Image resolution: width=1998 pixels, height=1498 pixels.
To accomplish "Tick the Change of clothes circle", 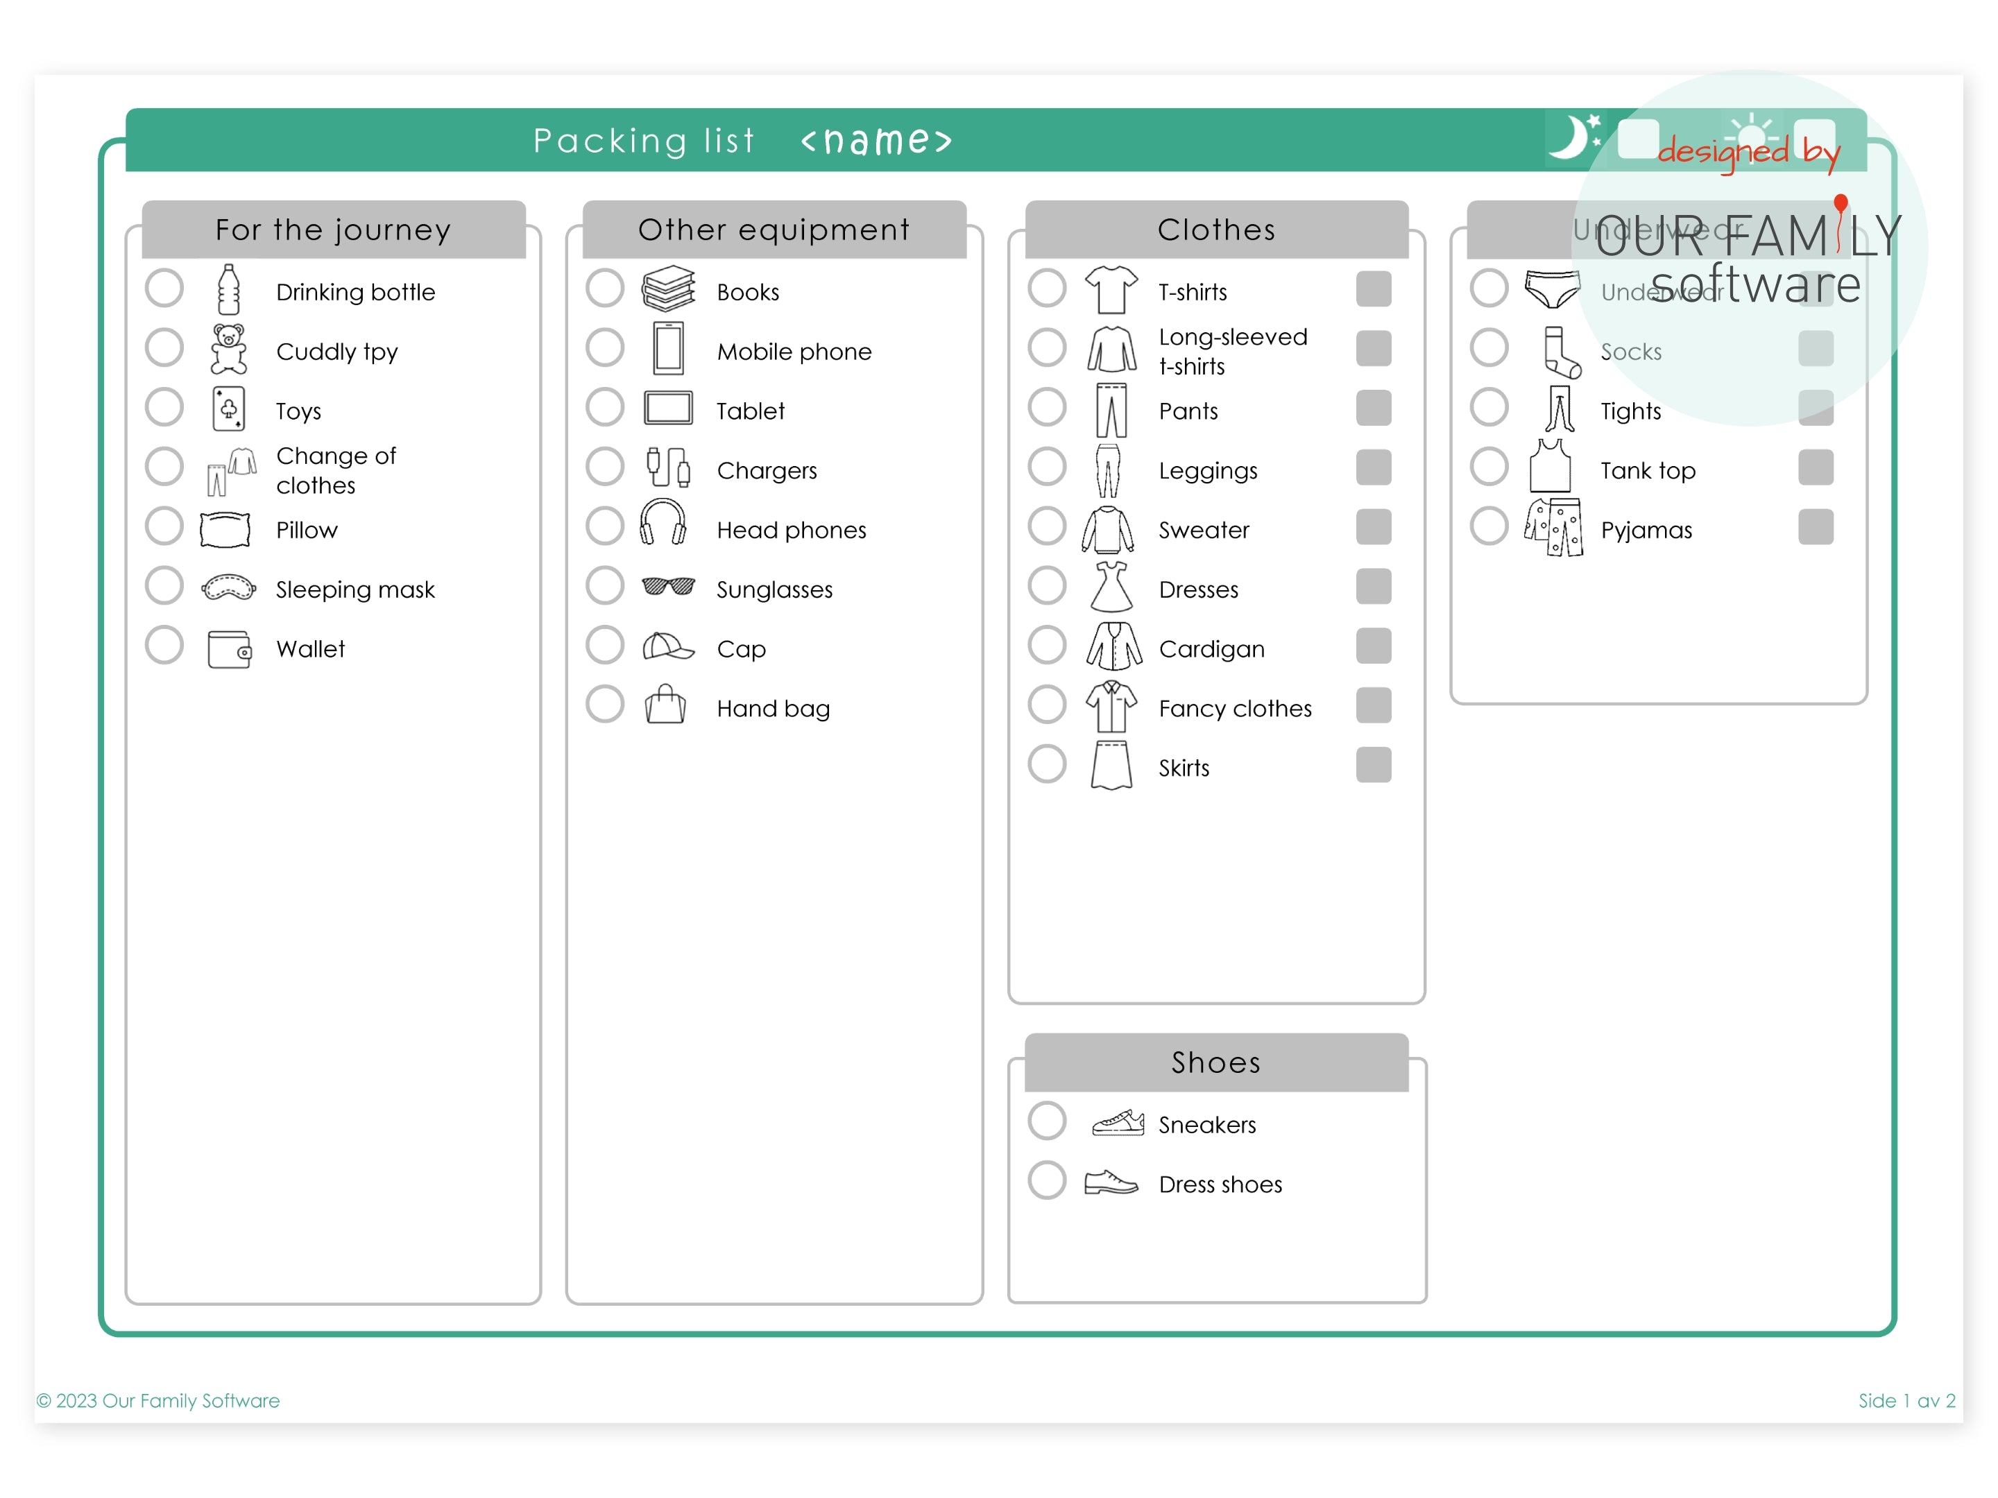I will (x=164, y=467).
